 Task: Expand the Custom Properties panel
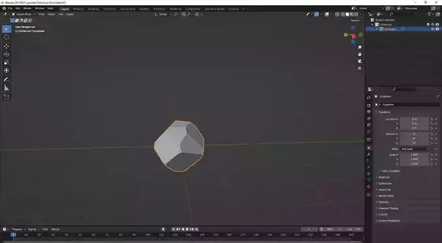click(388, 221)
